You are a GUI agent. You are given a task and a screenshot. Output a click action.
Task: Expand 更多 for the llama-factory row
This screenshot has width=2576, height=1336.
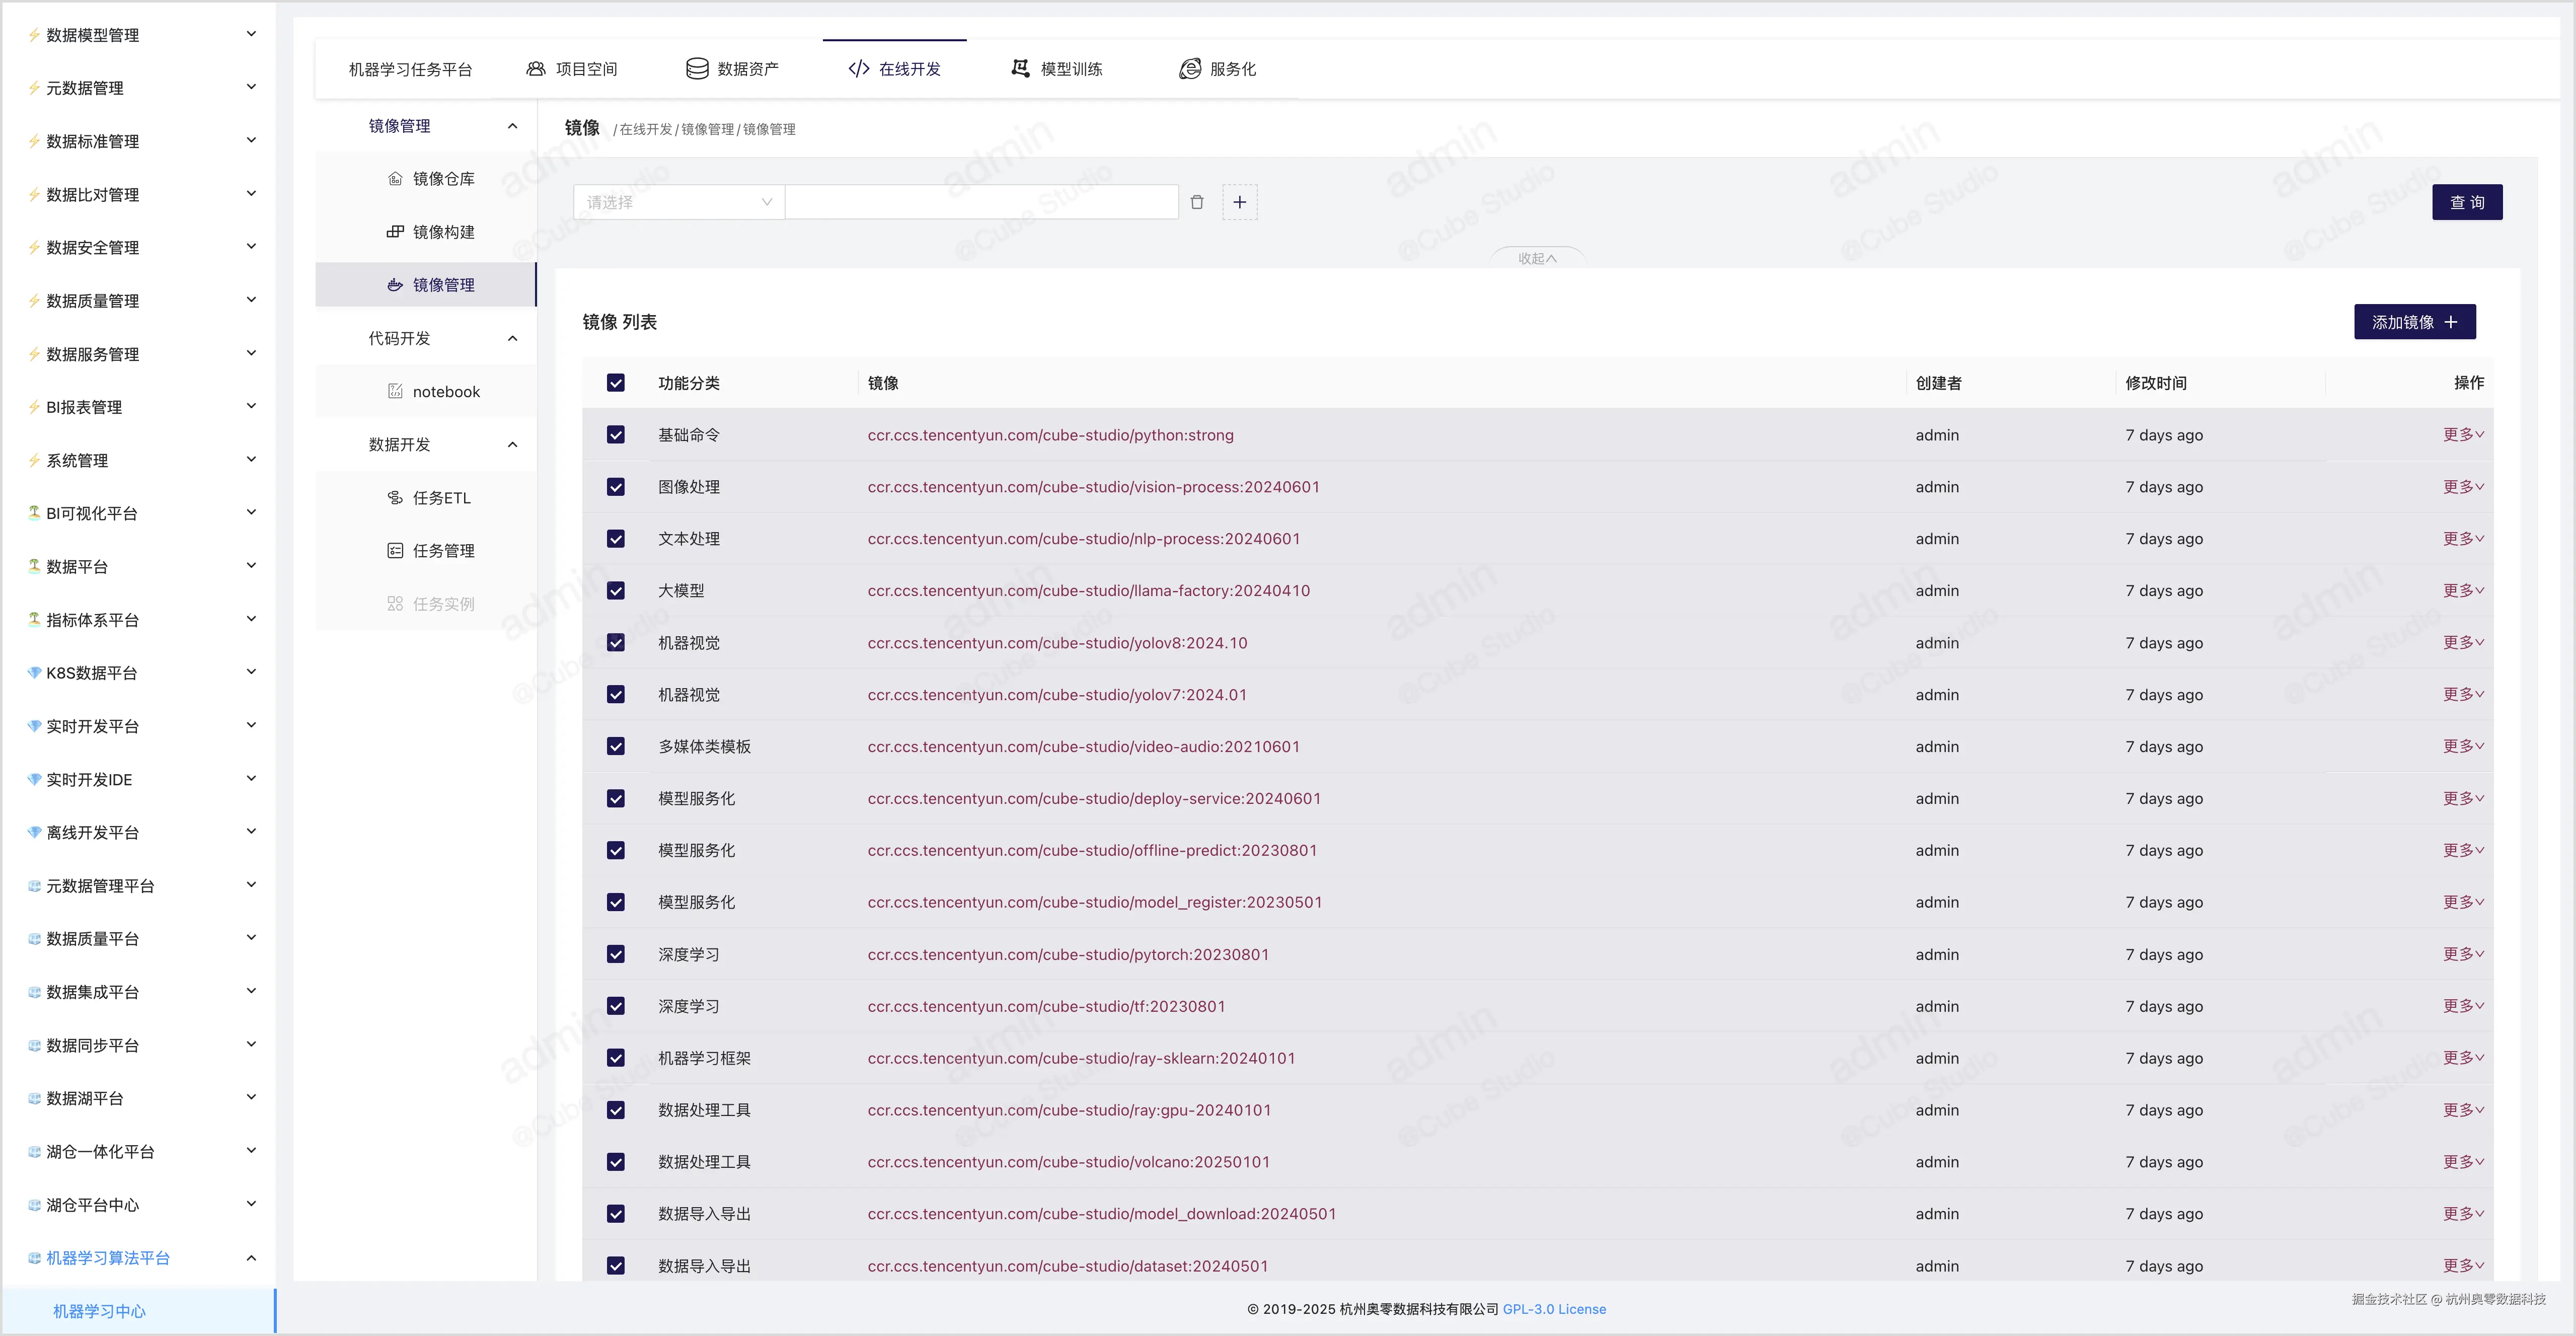tap(2462, 591)
